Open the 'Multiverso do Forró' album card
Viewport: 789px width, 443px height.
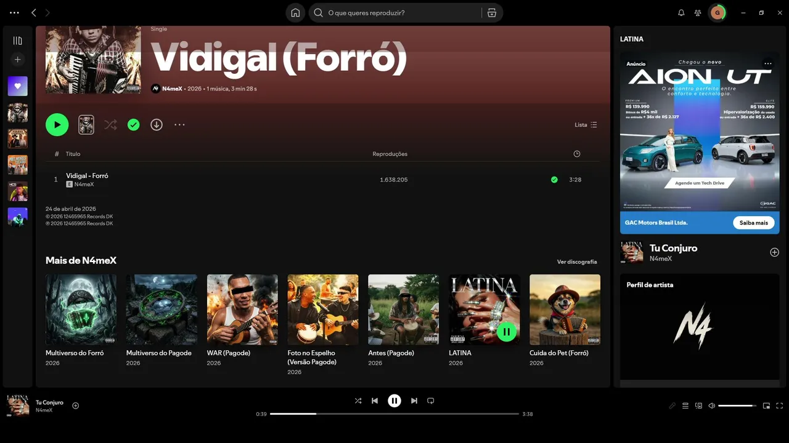(x=81, y=321)
